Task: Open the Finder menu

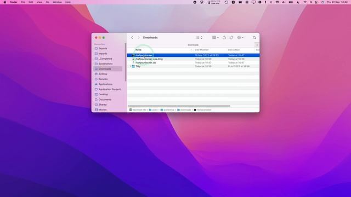Action: [x=13, y=2]
